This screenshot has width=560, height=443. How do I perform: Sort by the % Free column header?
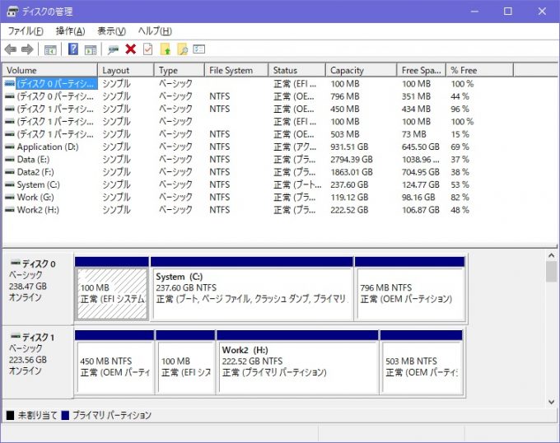pos(479,70)
